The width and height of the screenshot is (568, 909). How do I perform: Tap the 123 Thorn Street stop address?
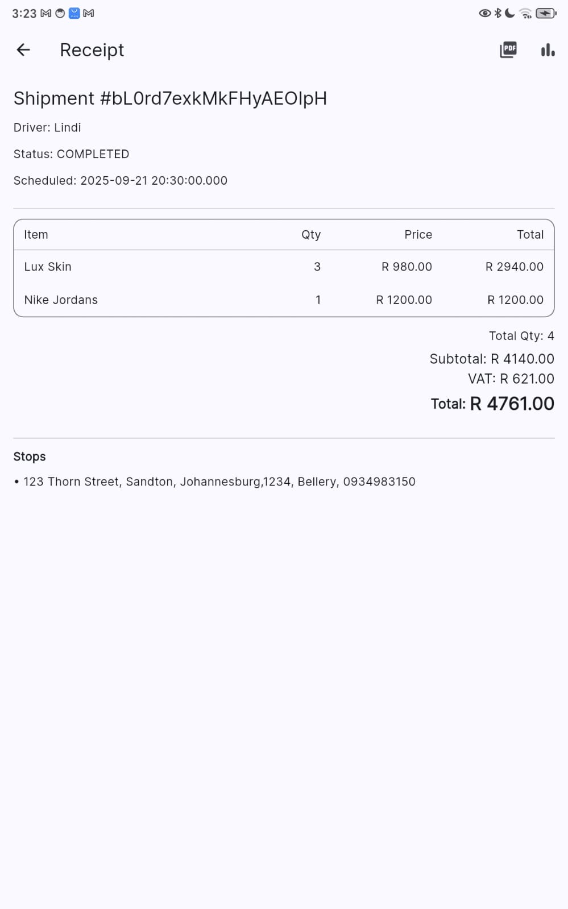coord(219,482)
